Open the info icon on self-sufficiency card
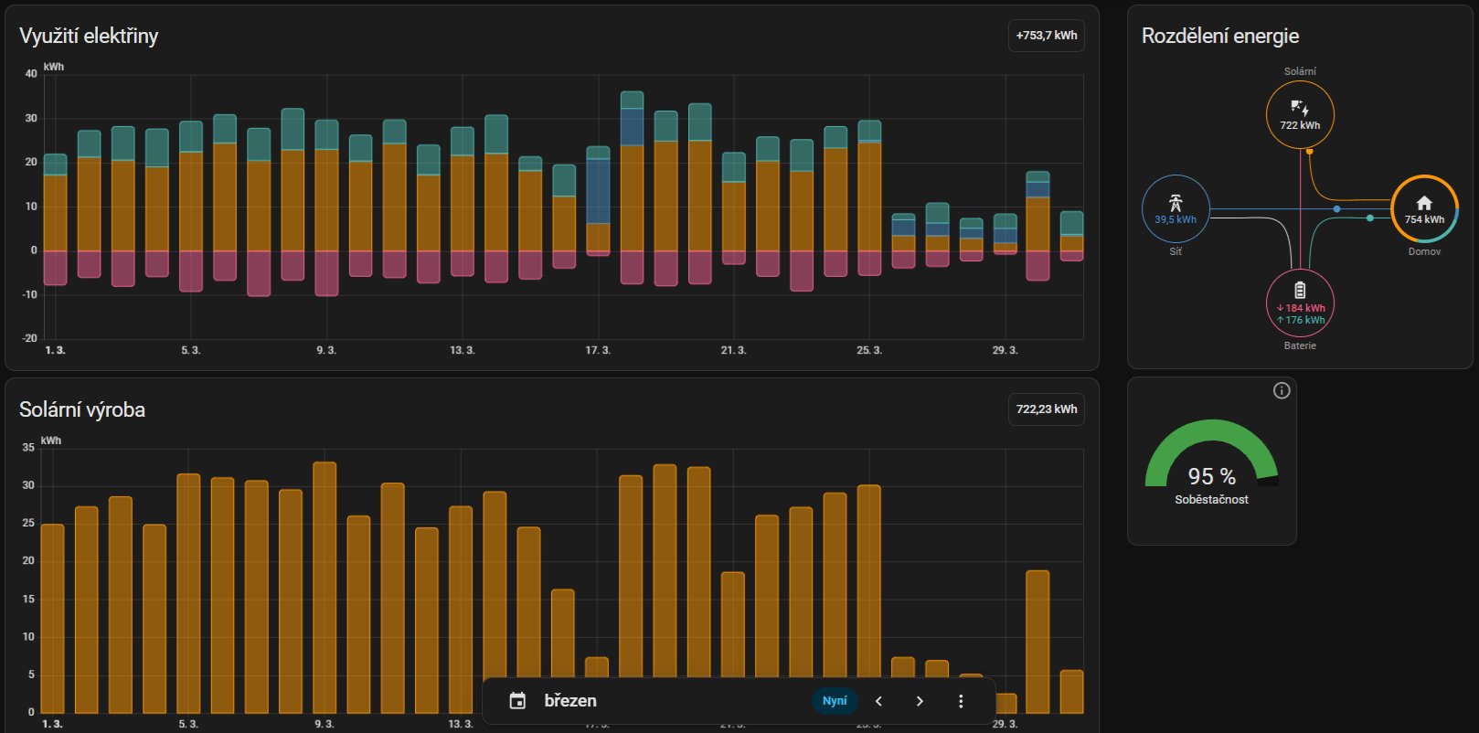 coord(1282,391)
